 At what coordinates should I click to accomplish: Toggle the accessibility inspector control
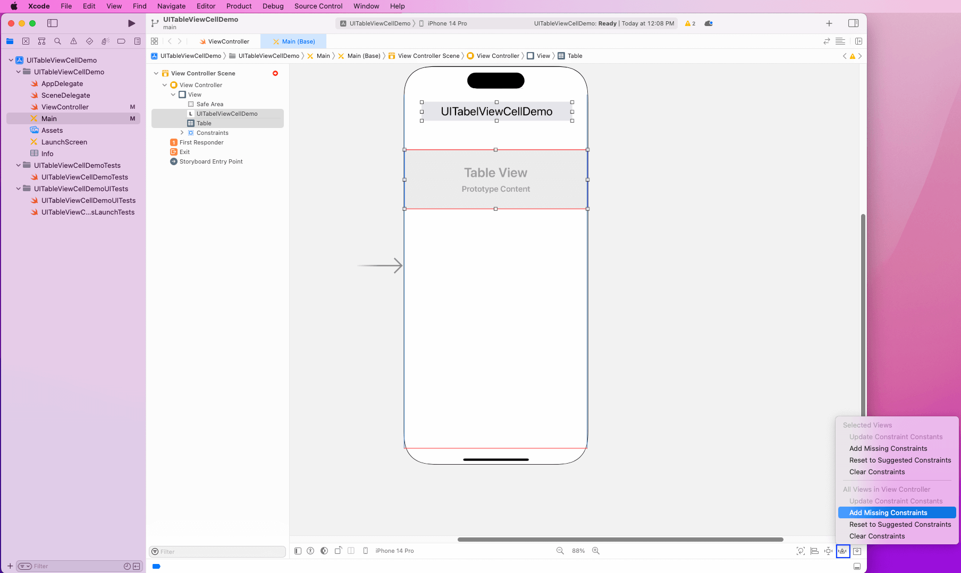(310, 551)
